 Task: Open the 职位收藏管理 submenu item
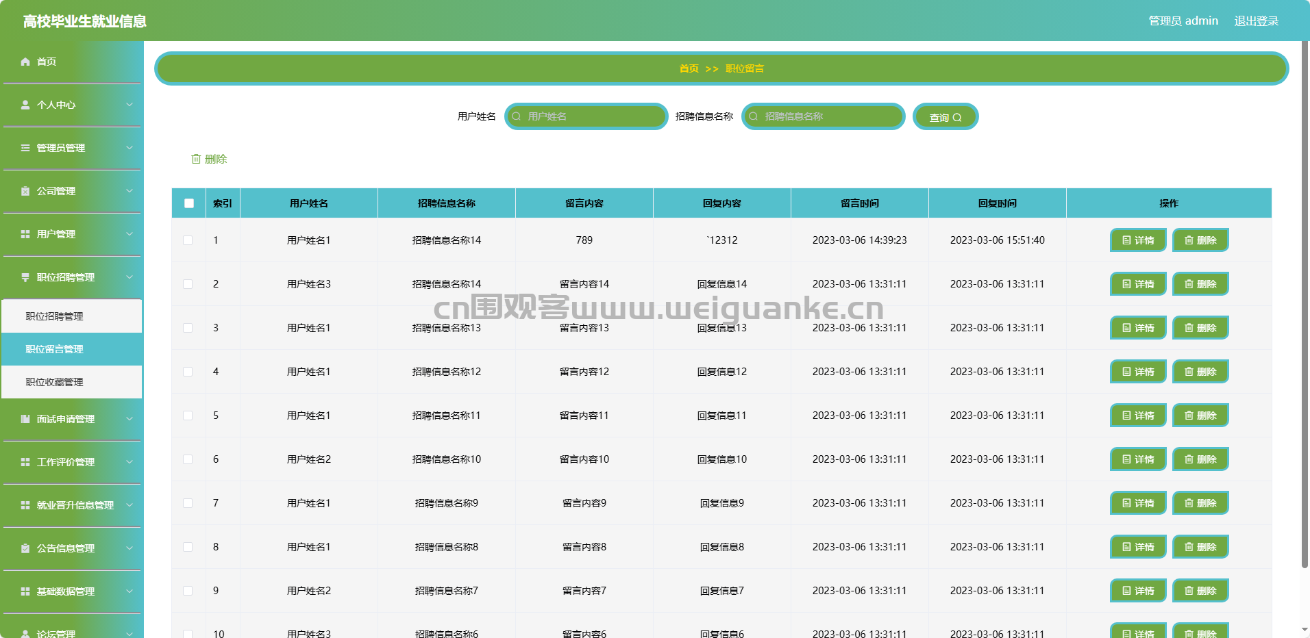tap(72, 382)
